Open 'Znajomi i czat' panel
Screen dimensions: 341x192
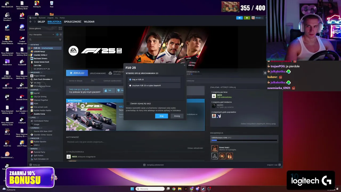pos(274,165)
